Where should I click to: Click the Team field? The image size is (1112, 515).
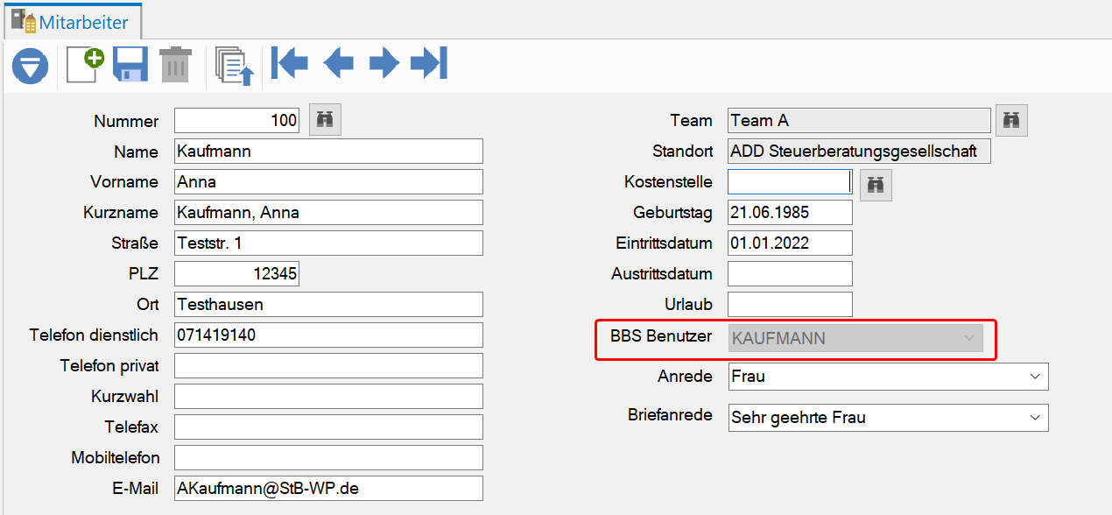(x=859, y=121)
